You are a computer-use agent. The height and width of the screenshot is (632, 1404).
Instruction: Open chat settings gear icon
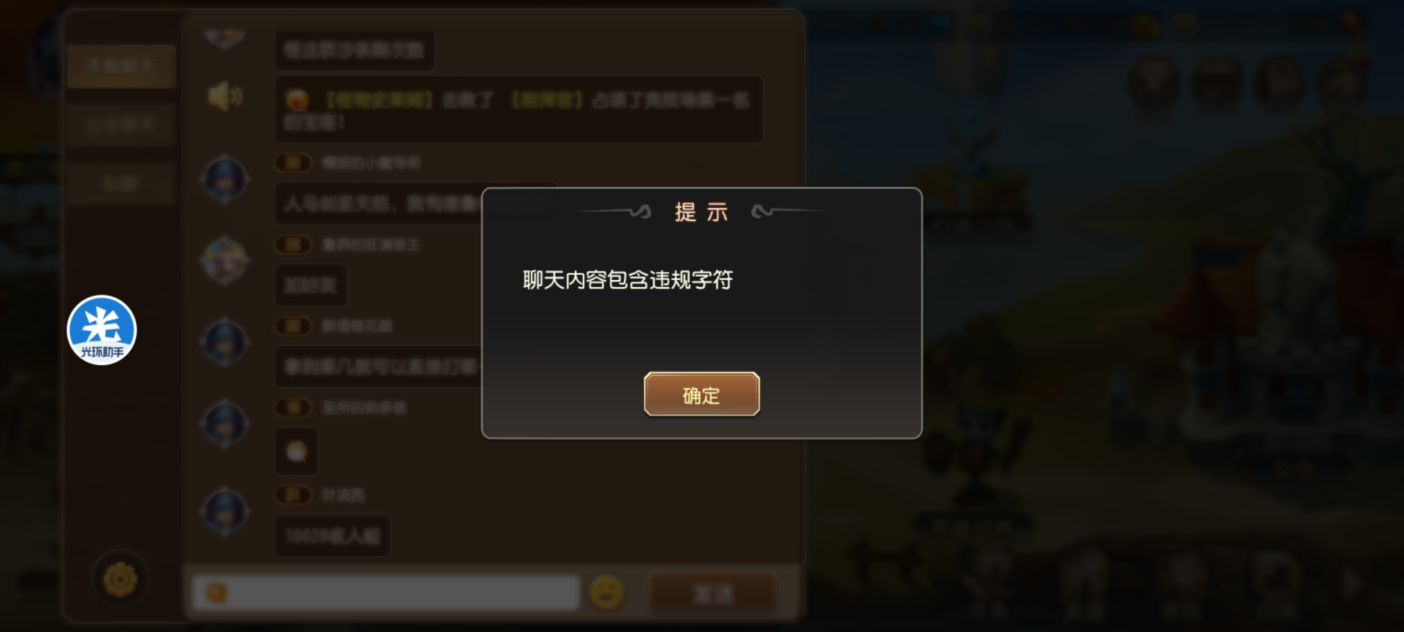click(121, 579)
